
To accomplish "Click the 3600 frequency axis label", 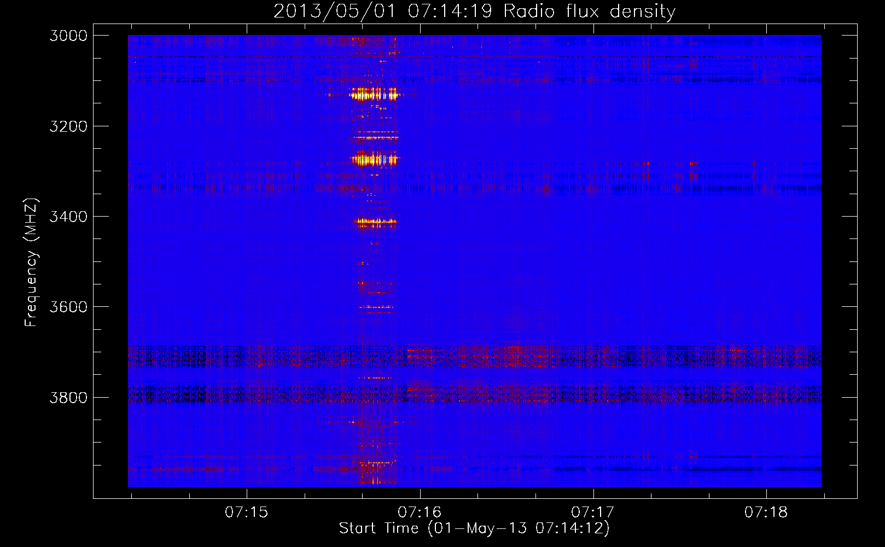I will coord(68,307).
